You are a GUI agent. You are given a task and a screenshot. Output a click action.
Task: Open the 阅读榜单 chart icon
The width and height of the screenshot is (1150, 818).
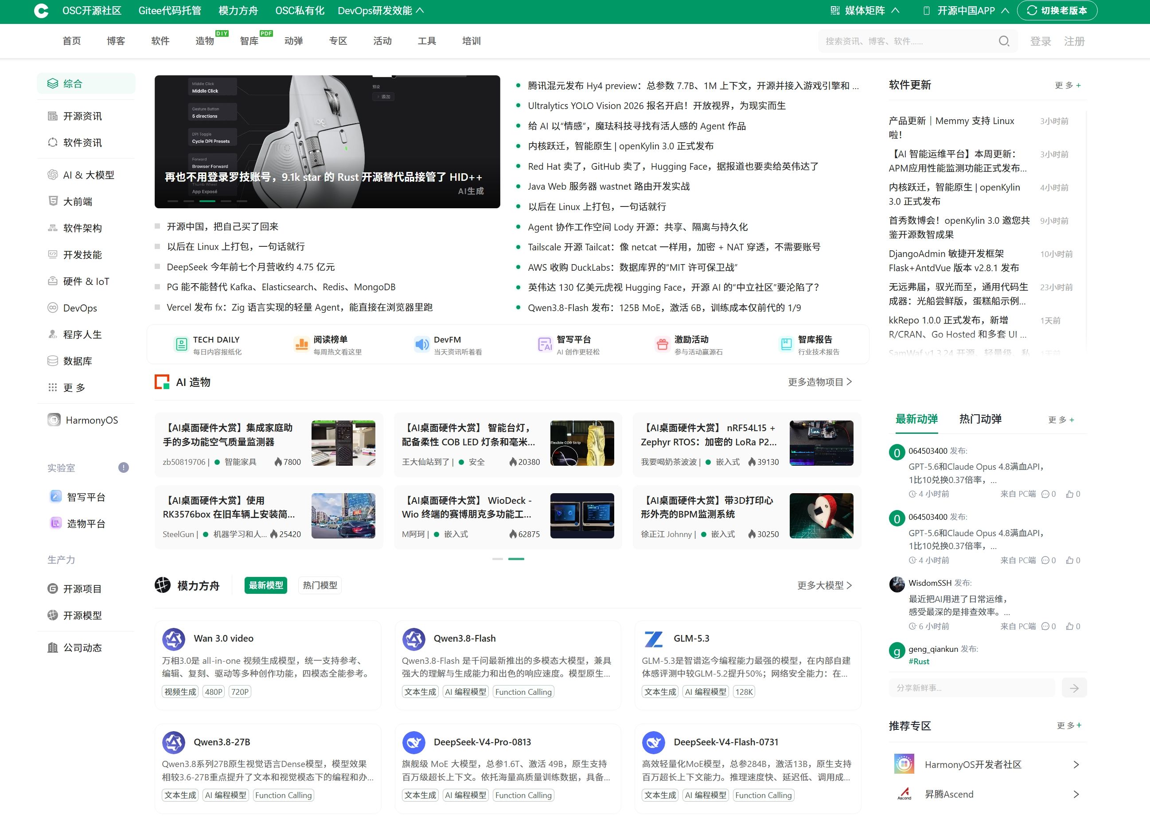[x=301, y=345]
